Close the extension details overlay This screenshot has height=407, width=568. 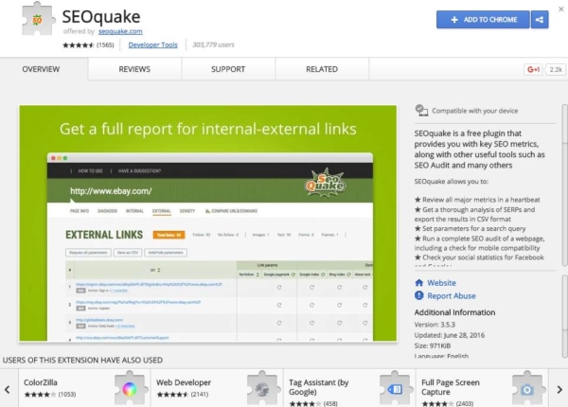[561, 9]
